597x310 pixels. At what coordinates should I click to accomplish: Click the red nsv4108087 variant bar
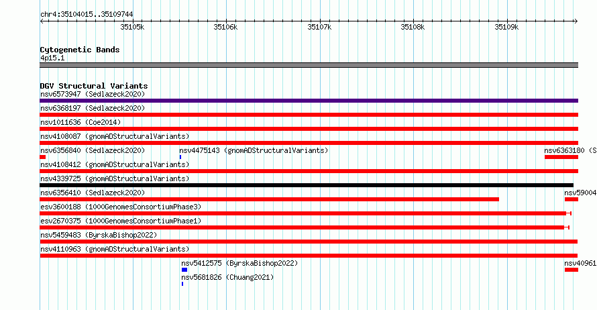pyautogui.click(x=309, y=143)
